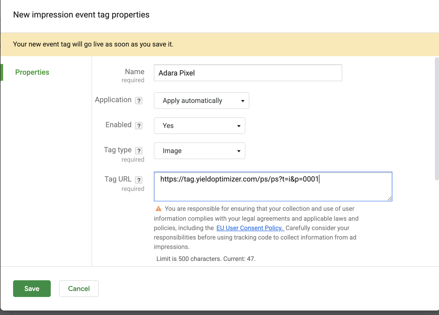Click the dialog's vertical scrollbar
The image size is (439, 315).
(x=436, y=119)
